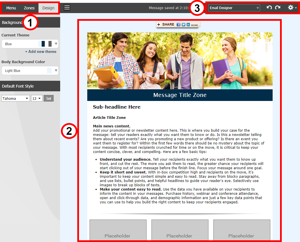300x242 pixels.
Task: Click the Sub-headline Here text
Action: pyautogui.click(x=117, y=107)
